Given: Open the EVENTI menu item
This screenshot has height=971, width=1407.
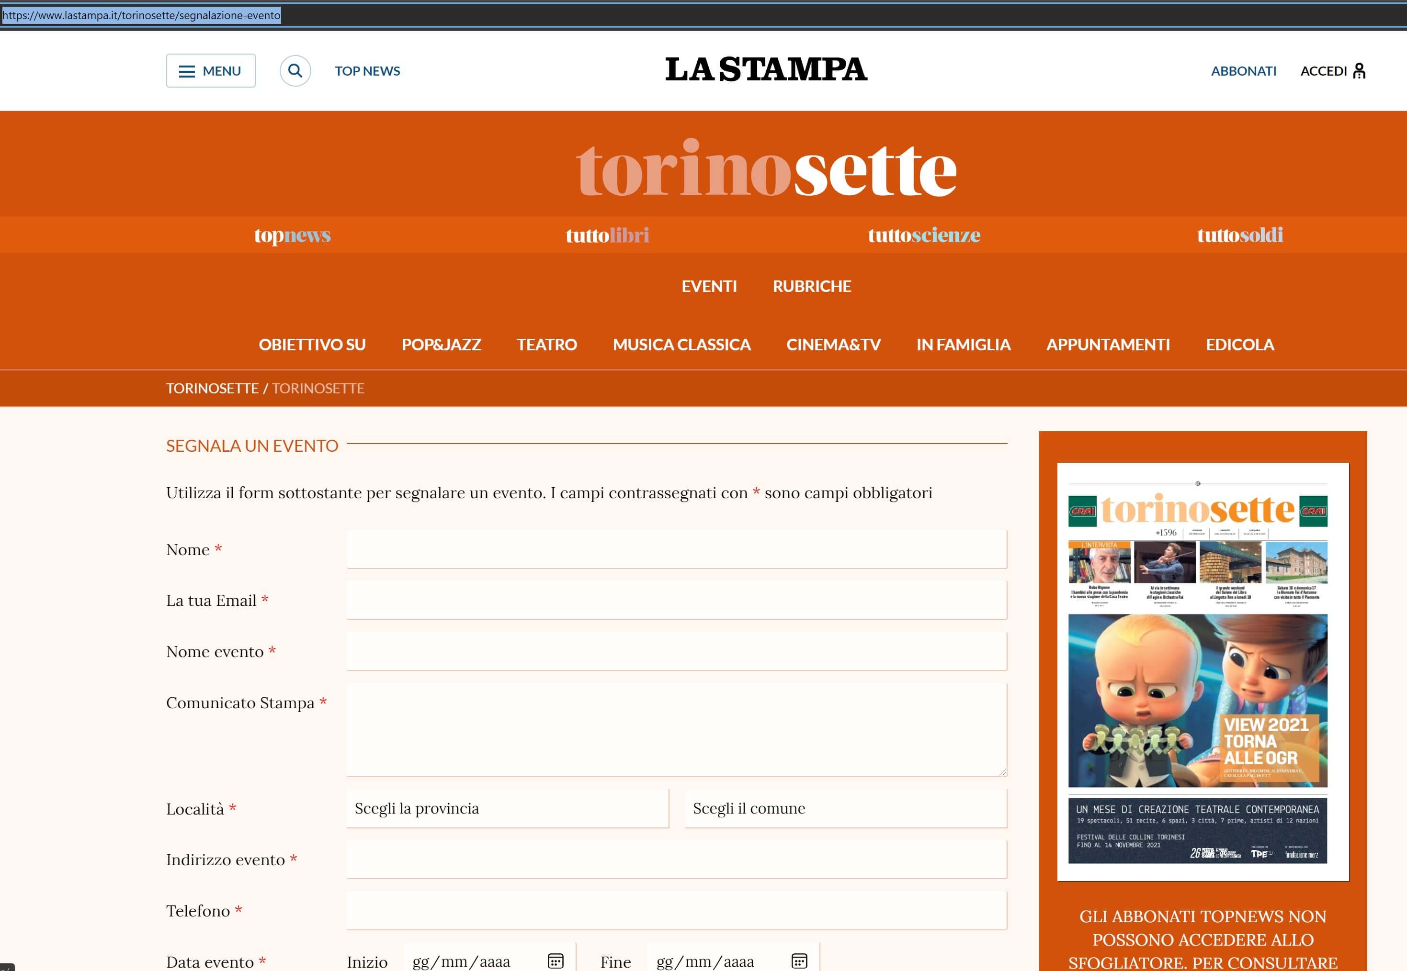Looking at the screenshot, I should click(709, 286).
